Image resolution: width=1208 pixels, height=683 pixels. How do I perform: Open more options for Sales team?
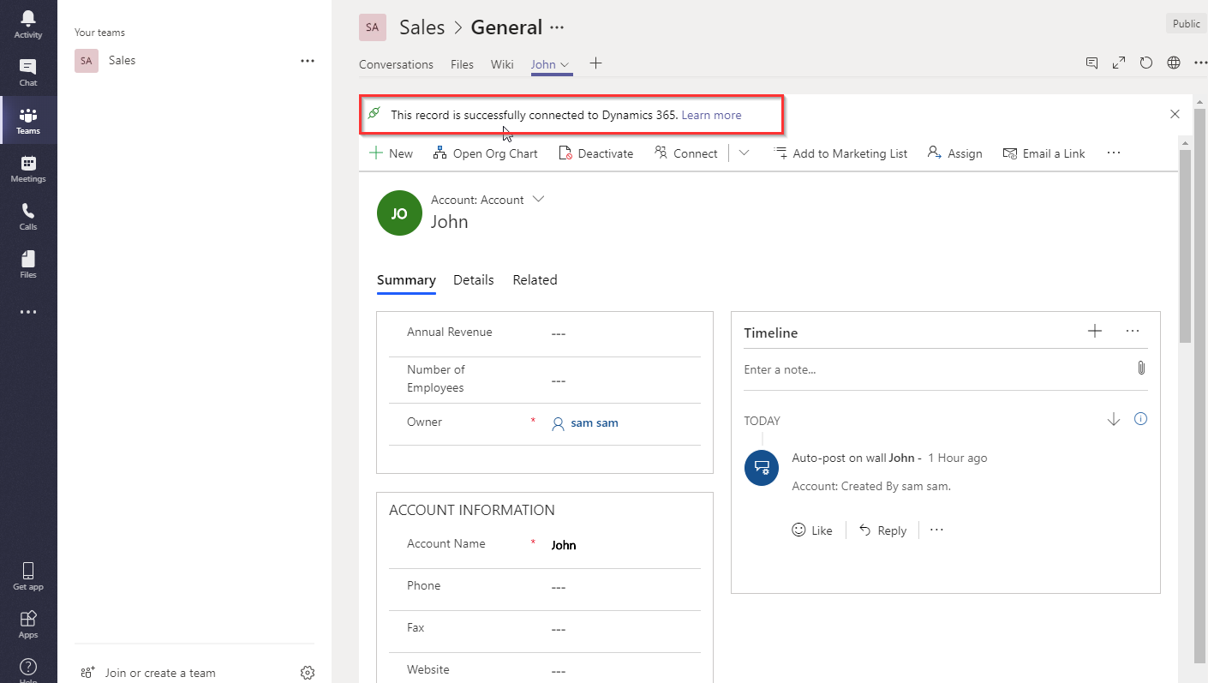point(308,61)
